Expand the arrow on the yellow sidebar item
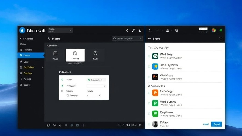The image size is (242, 136). coord(43,67)
